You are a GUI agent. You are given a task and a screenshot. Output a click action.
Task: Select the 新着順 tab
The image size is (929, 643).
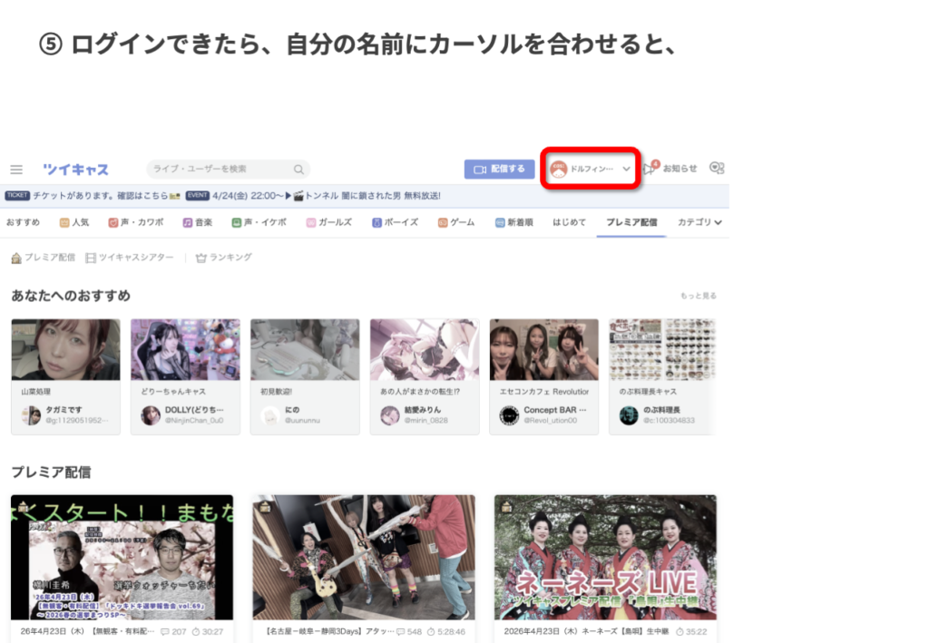(x=513, y=222)
